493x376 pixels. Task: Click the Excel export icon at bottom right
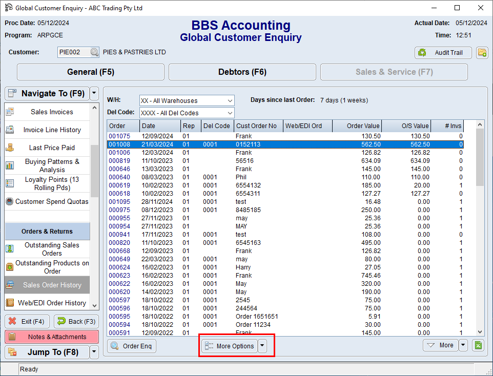pyautogui.click(x=478, y=345)
